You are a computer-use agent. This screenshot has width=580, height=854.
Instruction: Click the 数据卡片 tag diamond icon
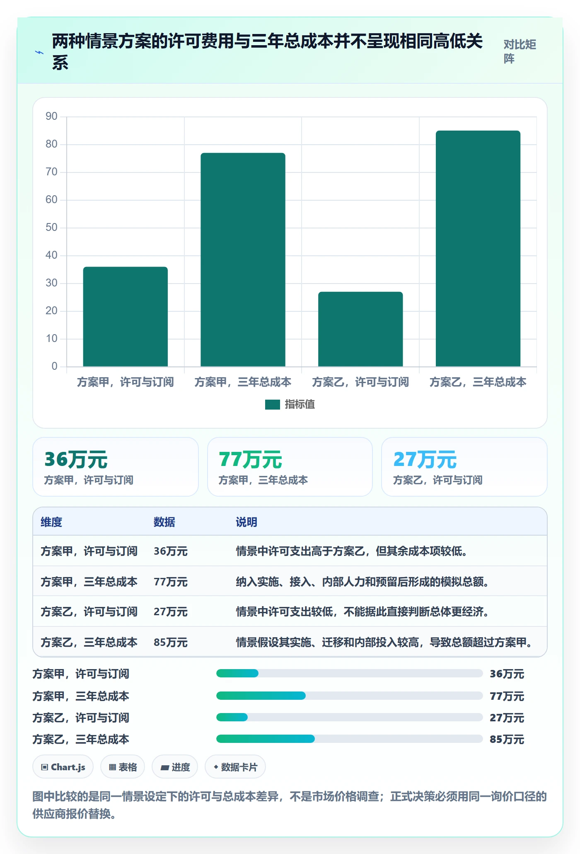pyautogui.click(x=216, y=767)
